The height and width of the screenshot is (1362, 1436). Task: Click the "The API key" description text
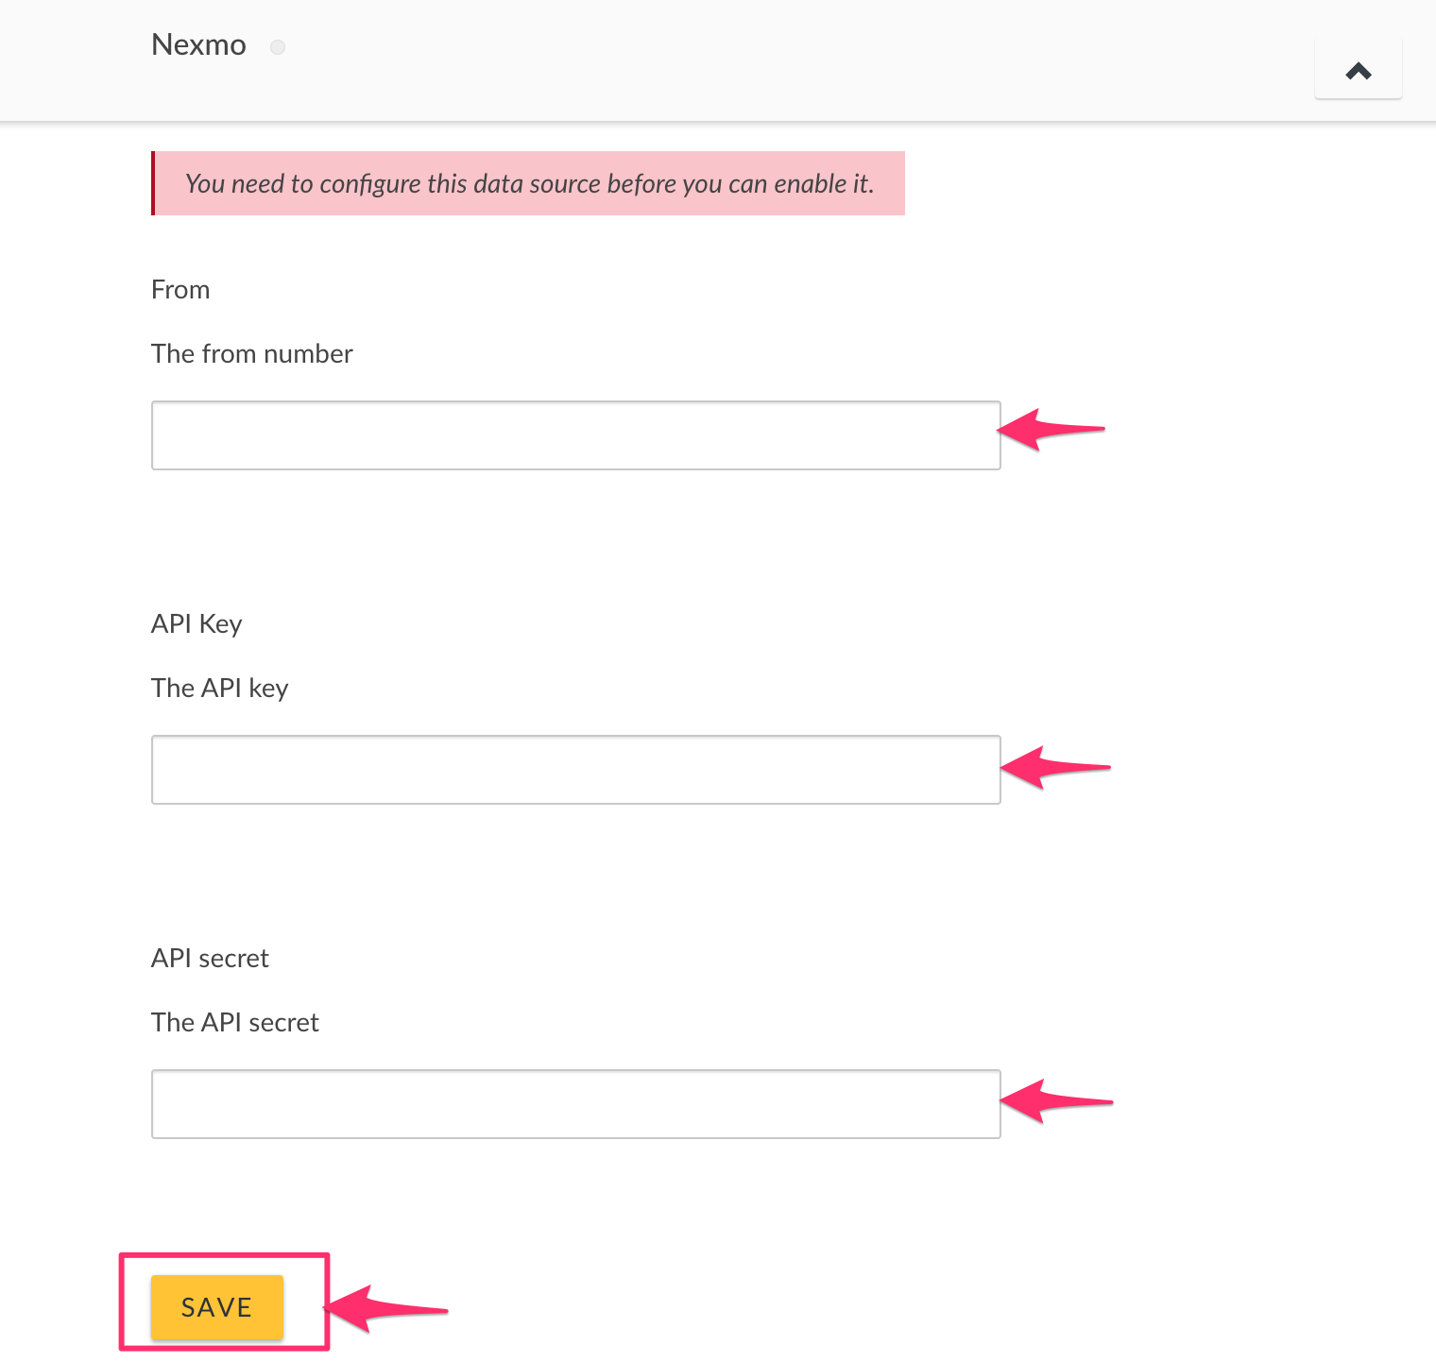pos(219,689)
